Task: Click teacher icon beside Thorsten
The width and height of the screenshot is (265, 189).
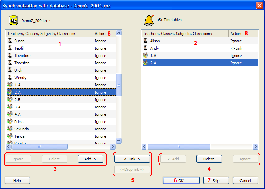Action: tap(10, 63)
